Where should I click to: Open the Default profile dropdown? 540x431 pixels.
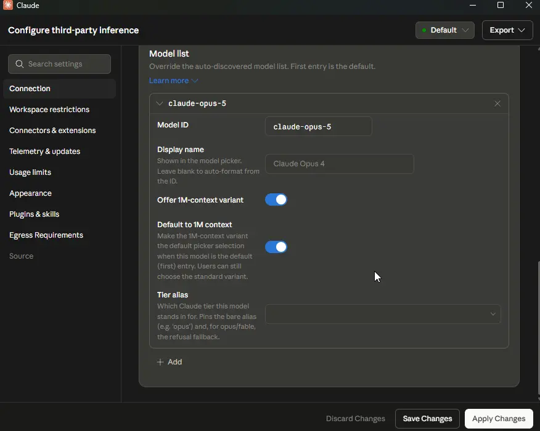point(445,30)
